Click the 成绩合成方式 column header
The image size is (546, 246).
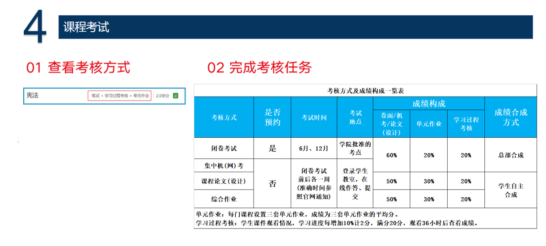click(x=510, y=118)
